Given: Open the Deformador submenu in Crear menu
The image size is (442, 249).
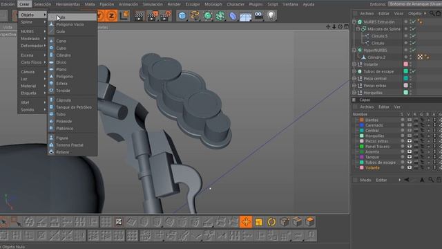Looking at the screenshot, I should (x=32, y=46).
